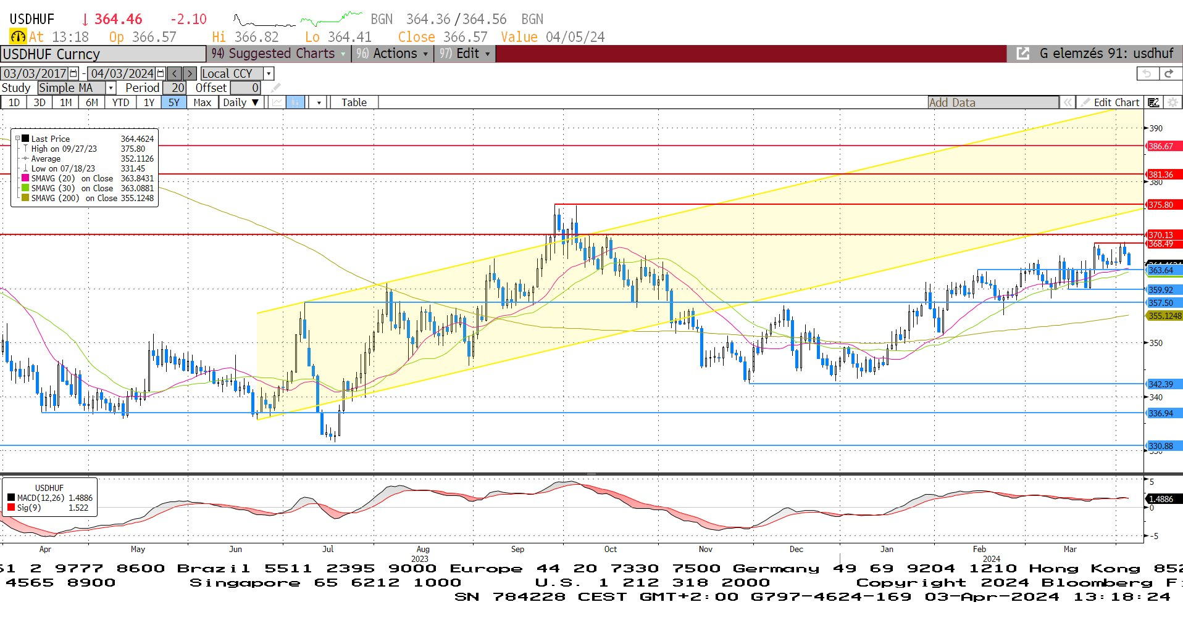The width and height of the screenshot is (1183, 631).
Task: Switch to line chart type icon
Action: [277, 102]
